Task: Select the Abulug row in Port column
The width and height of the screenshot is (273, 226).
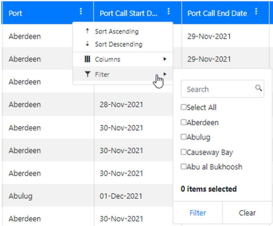Action: tap(21, 196)
